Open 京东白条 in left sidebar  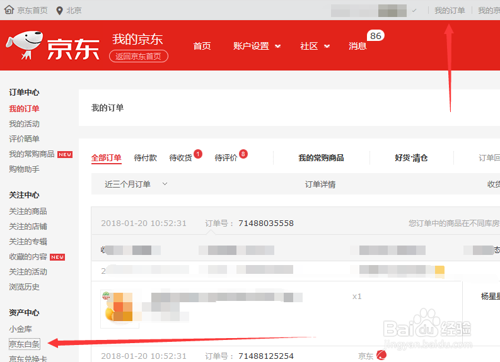click(x=24, y=344)
